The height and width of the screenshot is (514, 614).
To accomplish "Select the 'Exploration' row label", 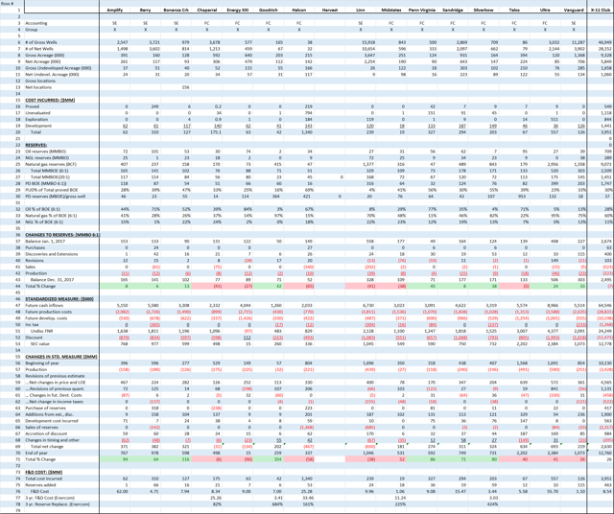I will [x=36, y=120].
